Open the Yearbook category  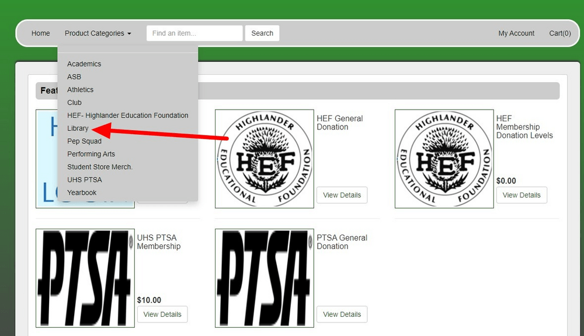[x=82, y=192]
